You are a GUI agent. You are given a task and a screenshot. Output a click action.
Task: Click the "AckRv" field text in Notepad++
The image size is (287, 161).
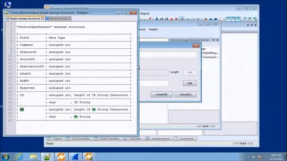click(24, 80)
